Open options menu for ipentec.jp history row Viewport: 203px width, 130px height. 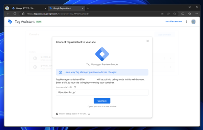pos(164,58)
